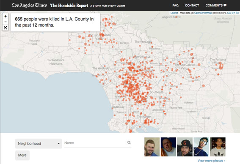
Task: Open the CC-BY-SA license link
Action: click(233, 13)
